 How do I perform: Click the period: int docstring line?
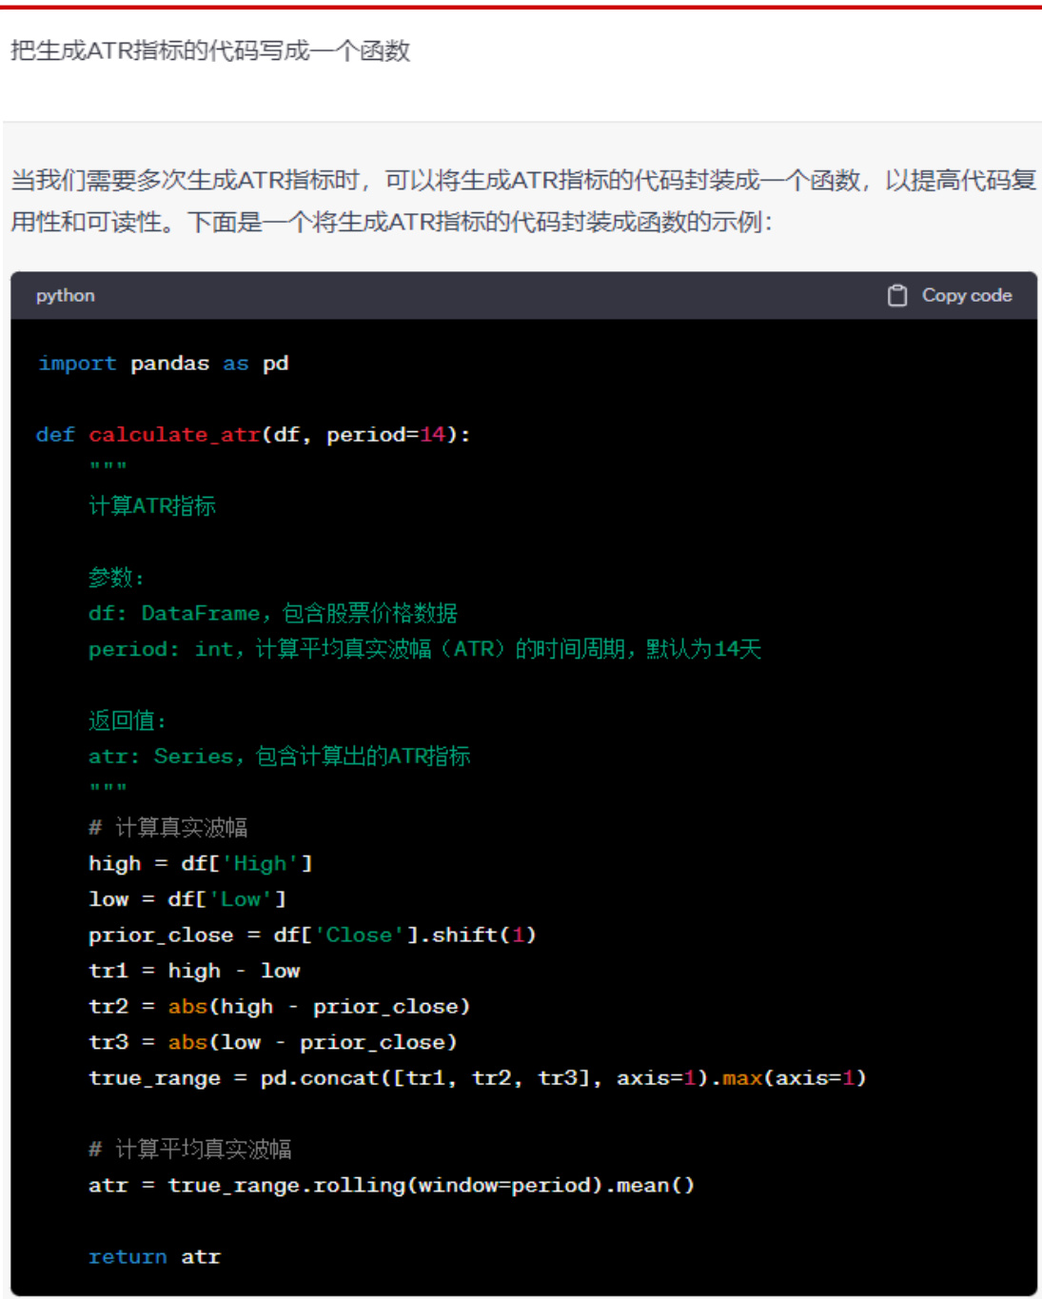click(x=424, y=649)
